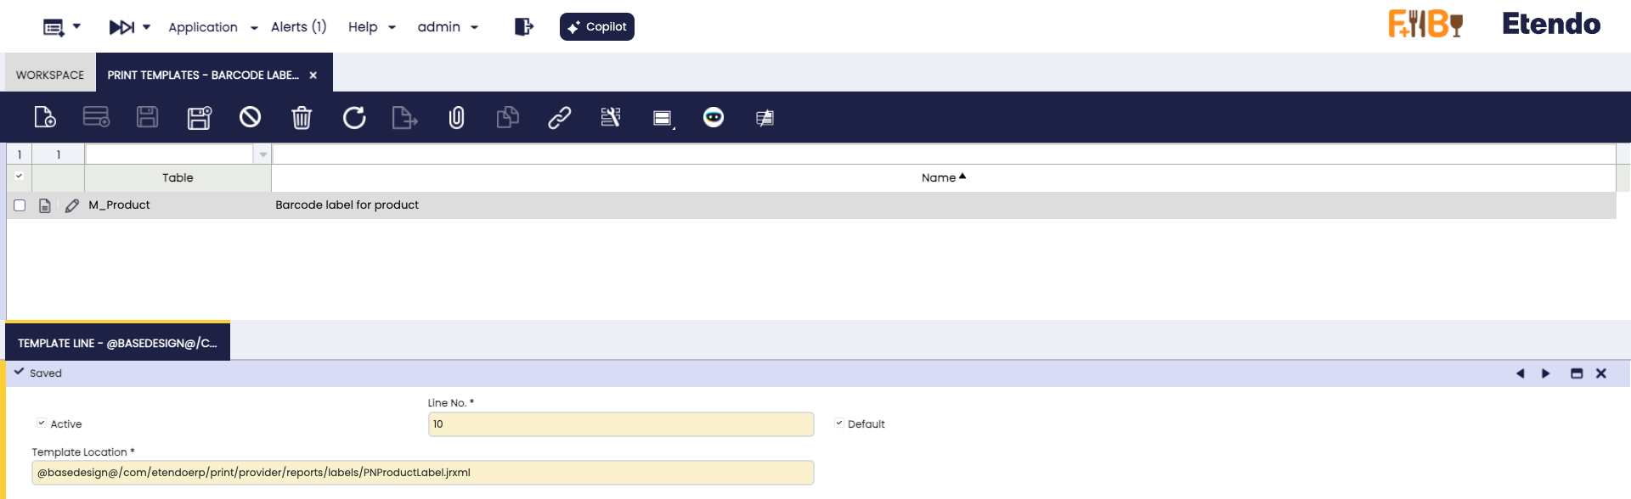Click the logout door icon
This screenshot has height=499, width=1631.
pos(523,27)
